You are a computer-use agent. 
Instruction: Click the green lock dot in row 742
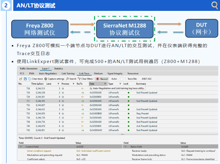click(x=128, y=130)
